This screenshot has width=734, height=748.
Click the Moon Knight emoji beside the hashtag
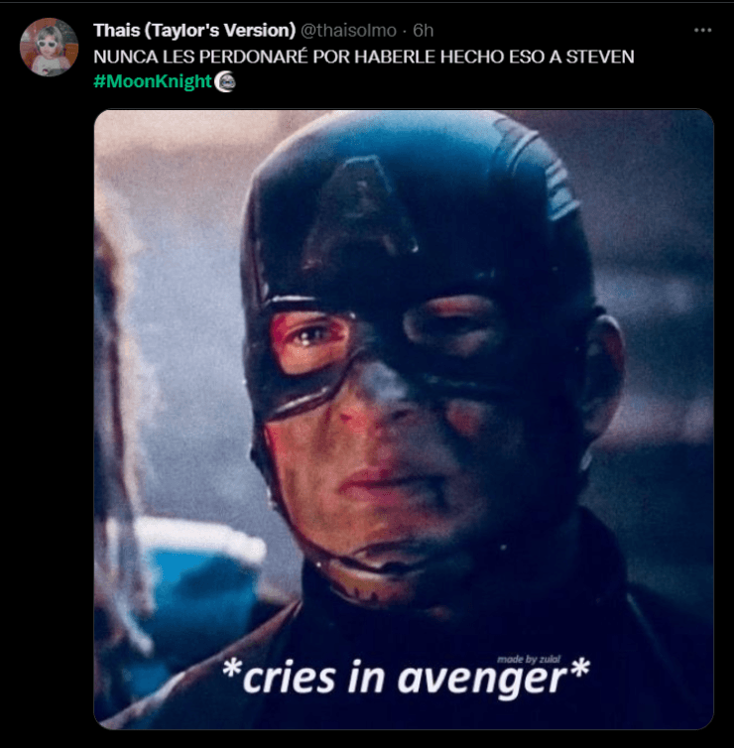[225, 81]
